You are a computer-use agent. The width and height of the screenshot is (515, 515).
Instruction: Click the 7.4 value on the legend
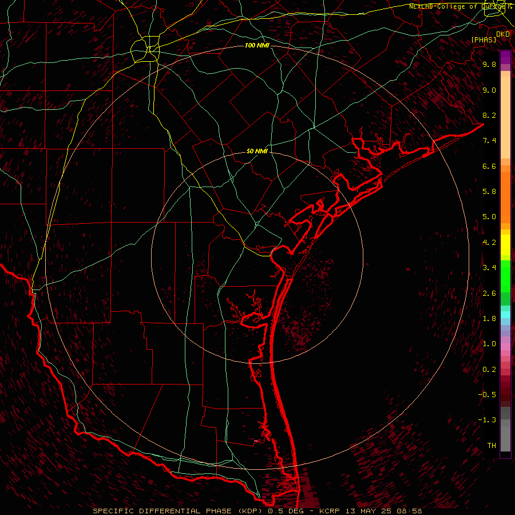coord(489,141)
